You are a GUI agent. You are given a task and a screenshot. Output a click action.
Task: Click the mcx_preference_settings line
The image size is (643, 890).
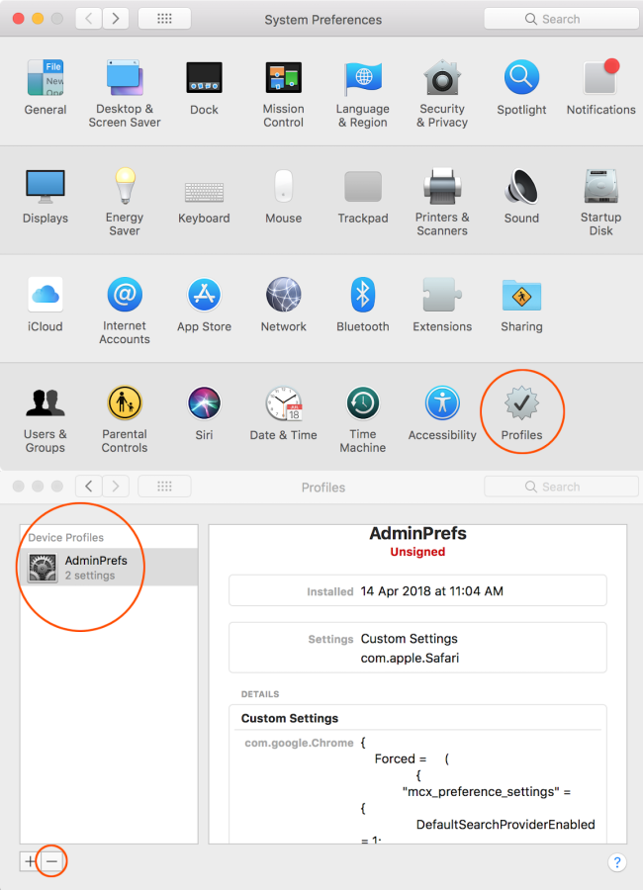pos(487,791)
